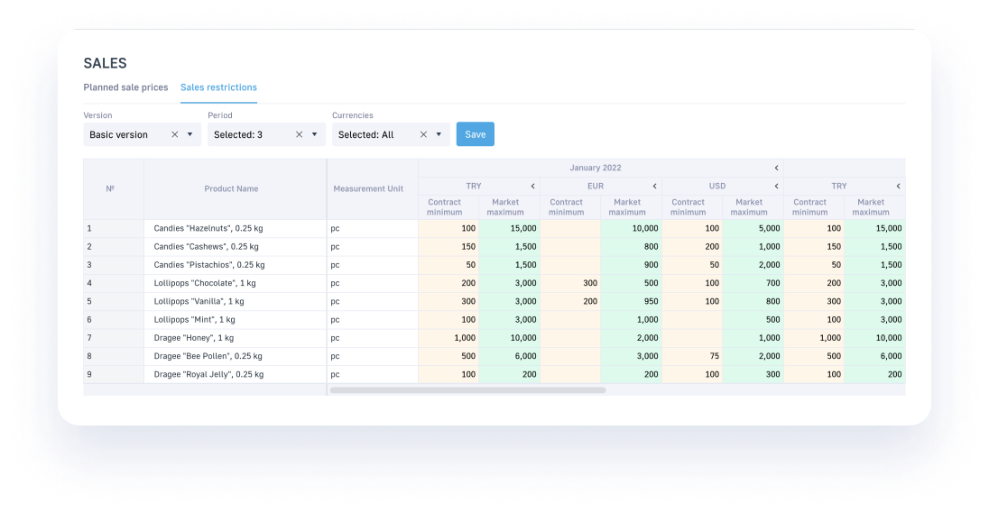Screen dimensions: 989x512
Task: Click USD market maximum 2,000 for Pistachios
Action: (x=753, y=265)
